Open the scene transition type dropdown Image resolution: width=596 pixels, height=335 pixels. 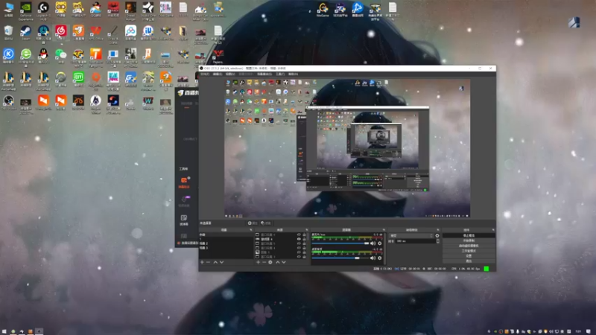click(411, 235)
